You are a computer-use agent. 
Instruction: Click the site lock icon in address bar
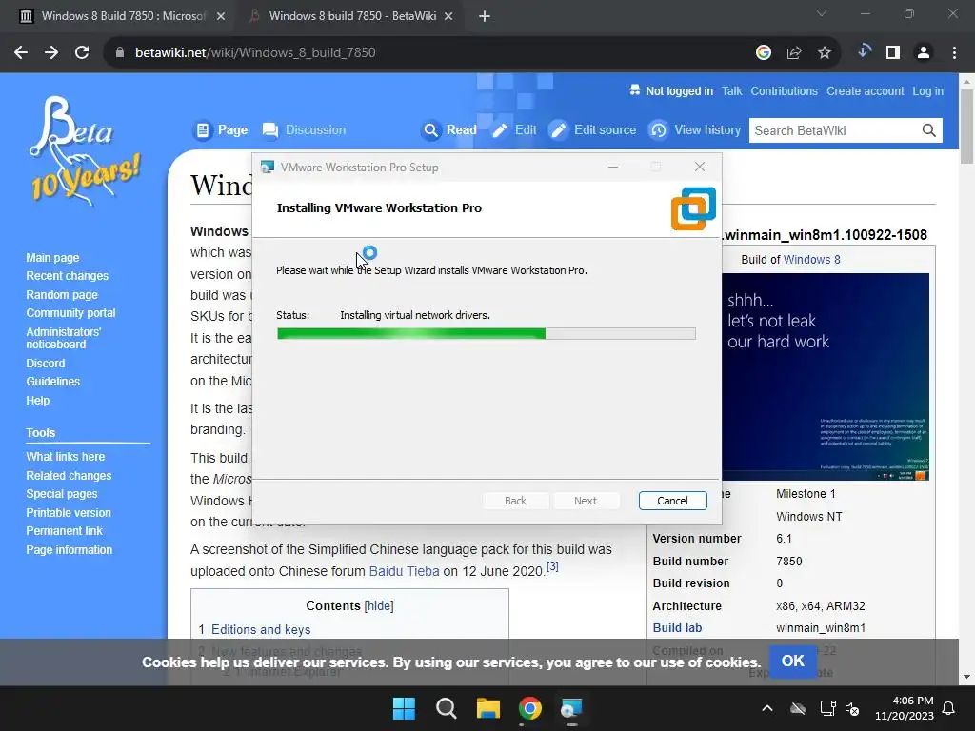pos(120,53)
